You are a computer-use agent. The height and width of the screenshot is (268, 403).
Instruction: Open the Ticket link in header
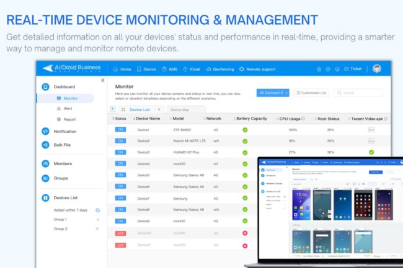[353, 69]
